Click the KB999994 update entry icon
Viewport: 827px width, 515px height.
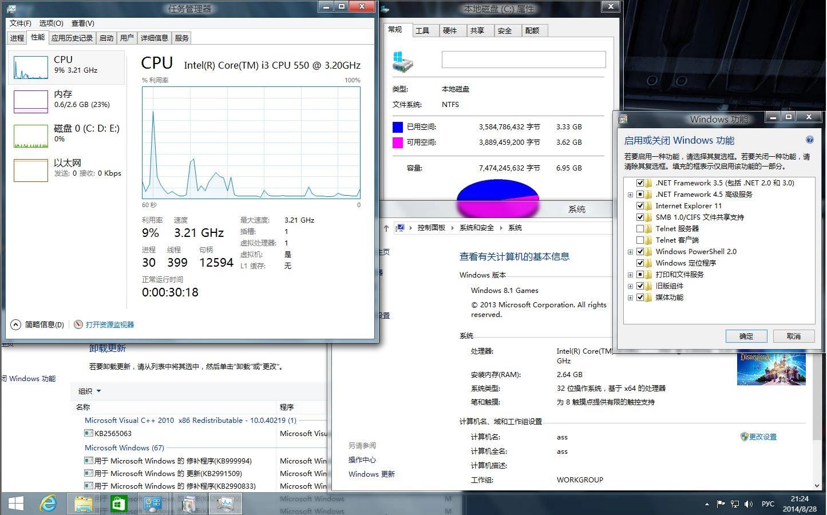pyautogui.click(x=89, y=461)
